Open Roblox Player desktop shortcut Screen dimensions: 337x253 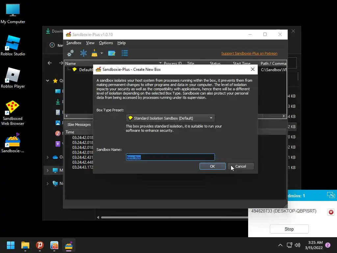[13, 78]
